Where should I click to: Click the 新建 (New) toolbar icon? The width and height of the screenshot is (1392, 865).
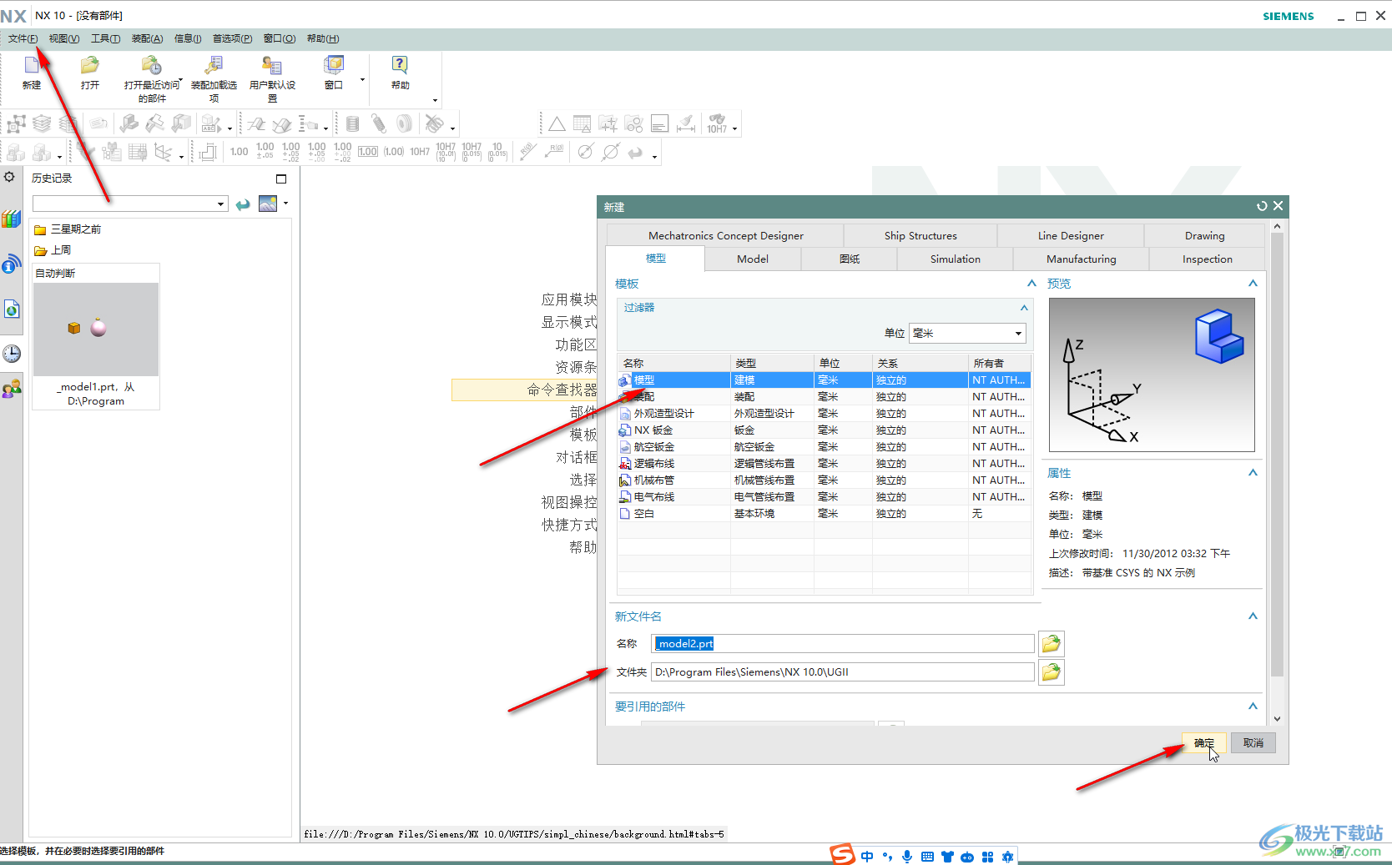(x=32, y=65)
